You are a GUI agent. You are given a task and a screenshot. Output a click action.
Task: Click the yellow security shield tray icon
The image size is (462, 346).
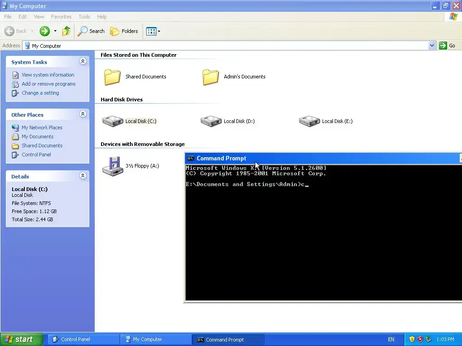click(x=412, y=339)
